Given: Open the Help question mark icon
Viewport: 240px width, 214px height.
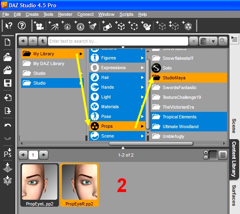Looking at the screenshot, I should tap(22, 26).
